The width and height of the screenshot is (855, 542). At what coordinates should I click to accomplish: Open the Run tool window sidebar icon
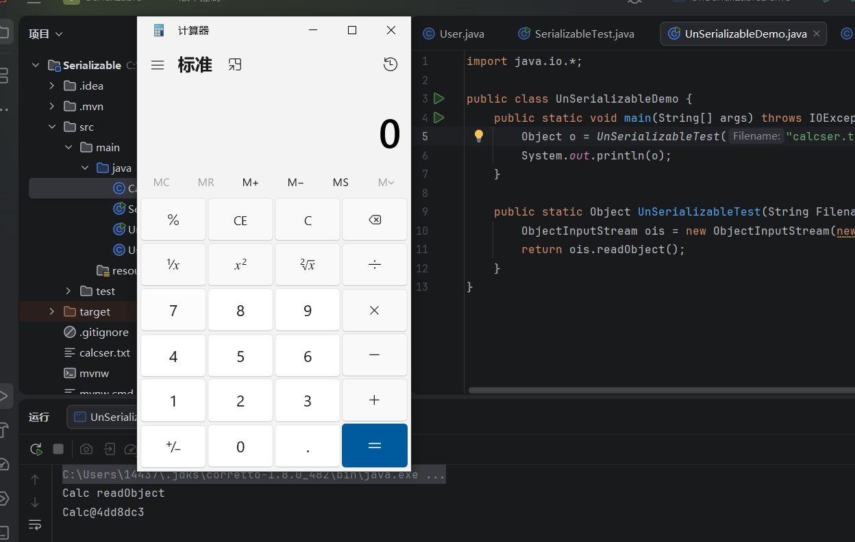(4, 395)
